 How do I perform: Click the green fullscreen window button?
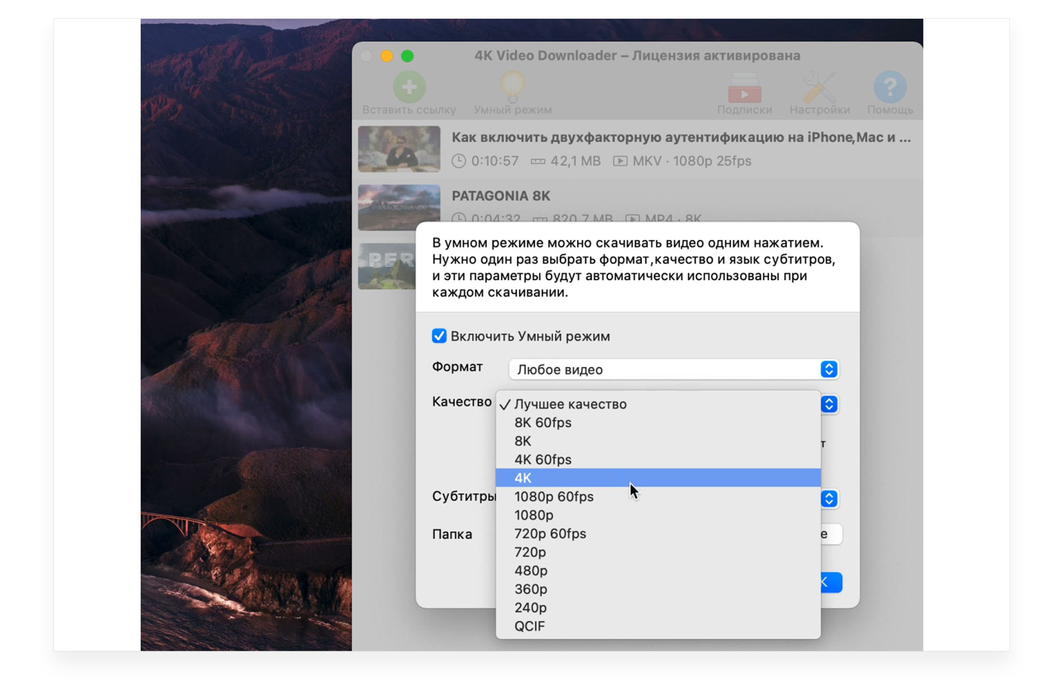(408, 56)
